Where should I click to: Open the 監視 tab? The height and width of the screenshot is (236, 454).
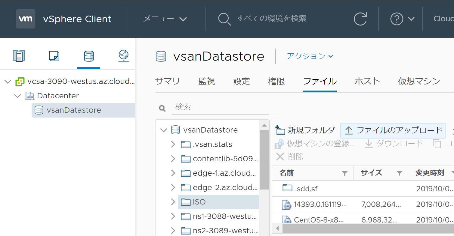(x=207, y=81)
